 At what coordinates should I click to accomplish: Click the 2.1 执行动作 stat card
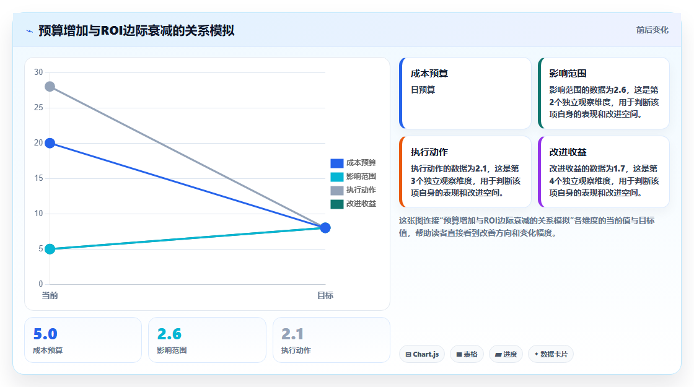(x=332, y=340)
